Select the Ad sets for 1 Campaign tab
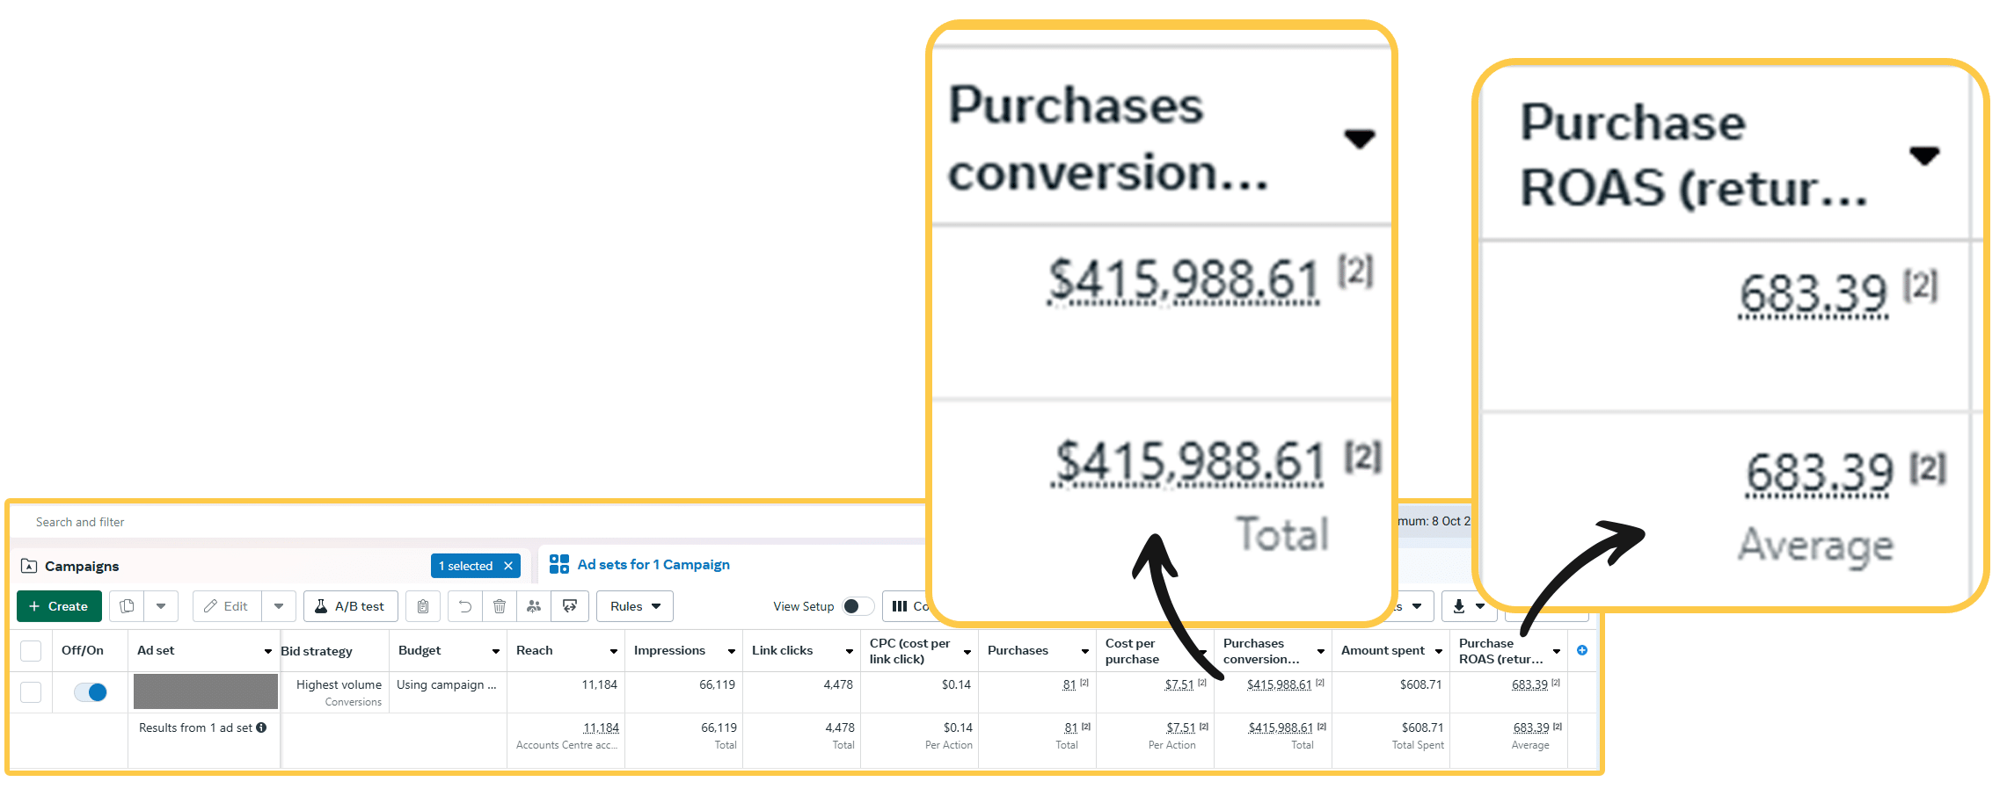2007x789 pixels. point(653,564)
